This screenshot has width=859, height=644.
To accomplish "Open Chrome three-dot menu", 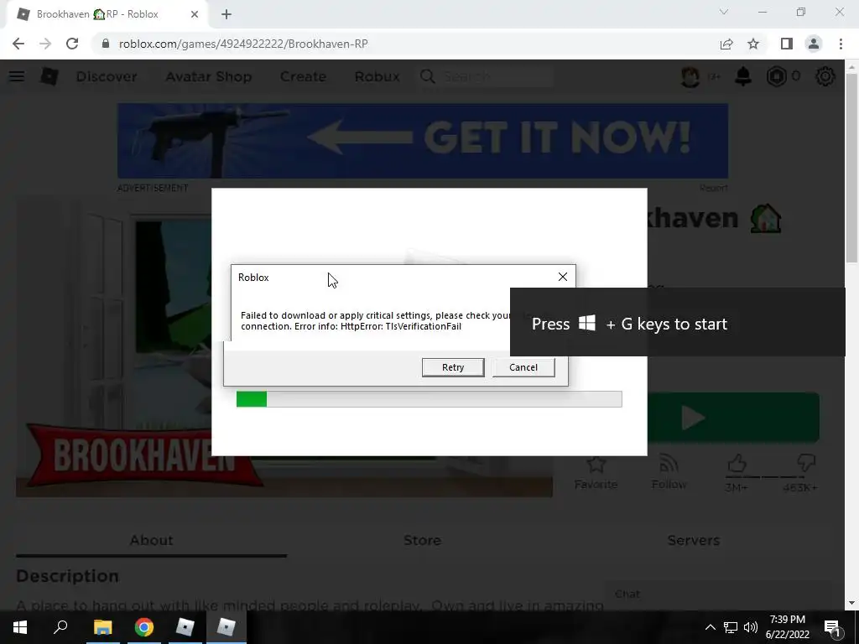I will coord(841,44).
